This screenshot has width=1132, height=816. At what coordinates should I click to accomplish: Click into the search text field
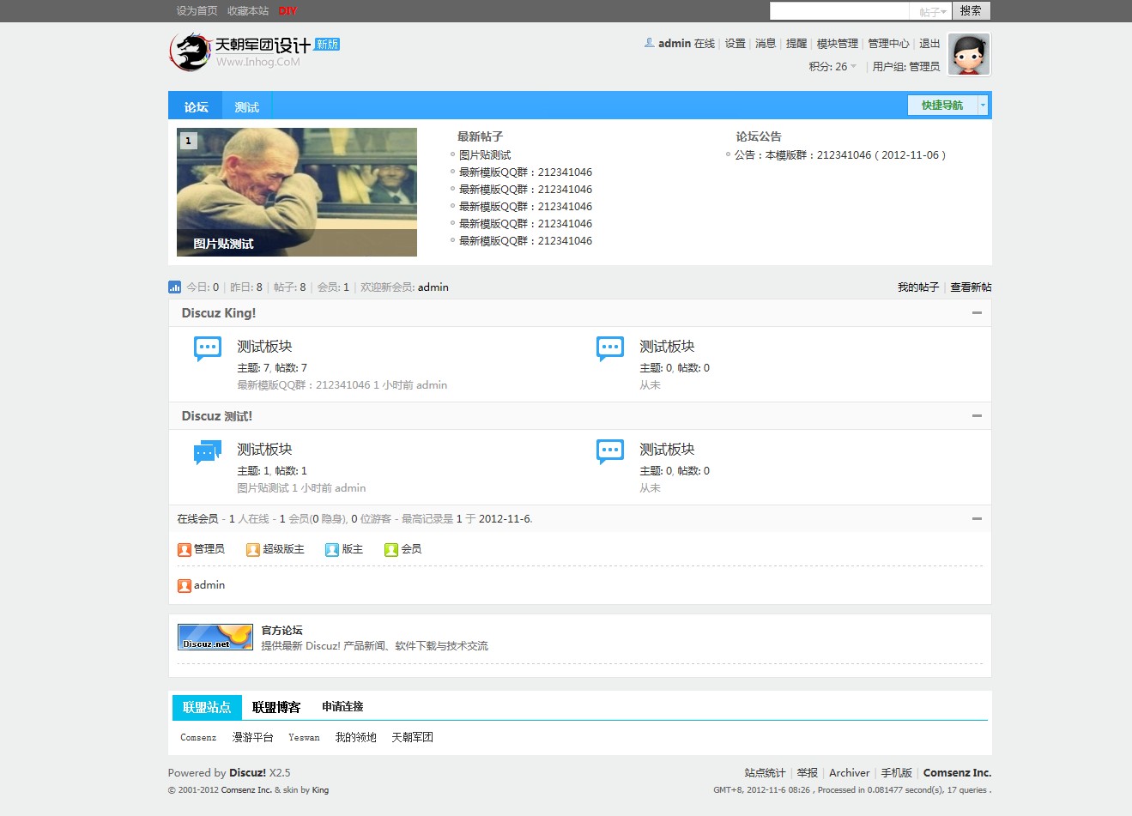[x=838, y=11]
